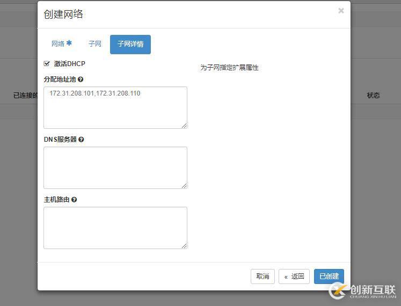Click the 主机路由 label
Viewport: 401px width, 306px height.
(56, 200)
